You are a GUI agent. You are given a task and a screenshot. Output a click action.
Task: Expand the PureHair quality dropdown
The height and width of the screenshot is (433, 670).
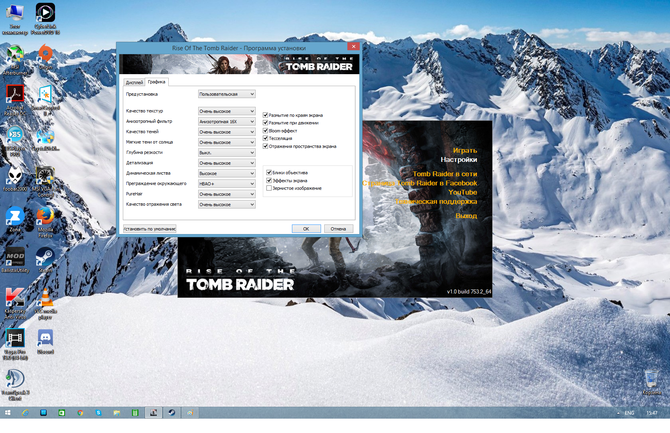(227, 194)
